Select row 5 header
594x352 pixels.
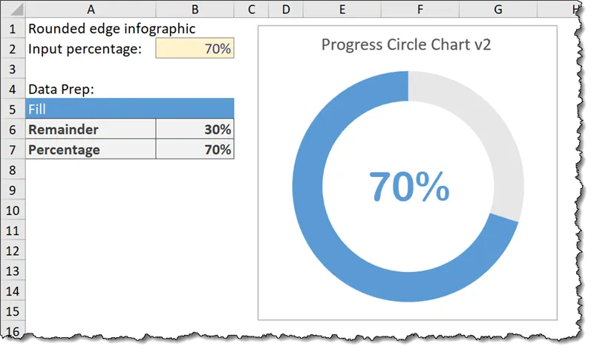coord(13,109)
